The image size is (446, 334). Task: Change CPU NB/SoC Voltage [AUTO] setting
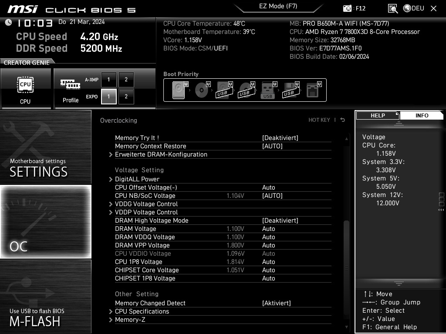pos(272,196)
